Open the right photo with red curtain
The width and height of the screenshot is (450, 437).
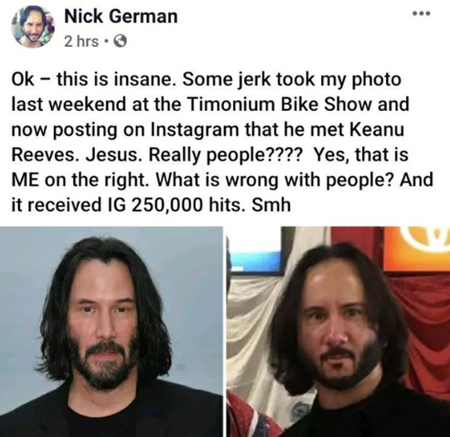[338, 331]
